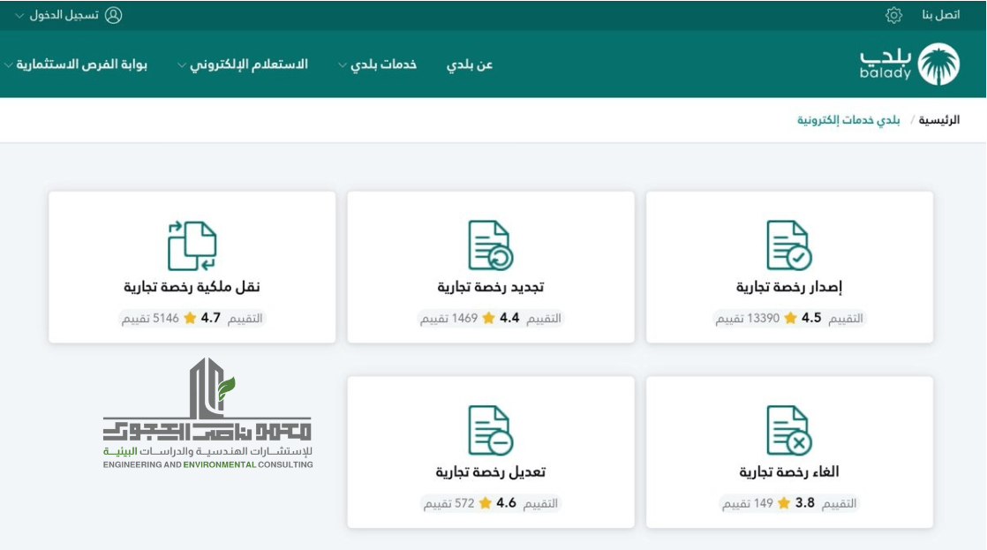Viewport: 987px width, 550px height.
Task: Click the cancel commercial license X icon
Action: [788, 431]
